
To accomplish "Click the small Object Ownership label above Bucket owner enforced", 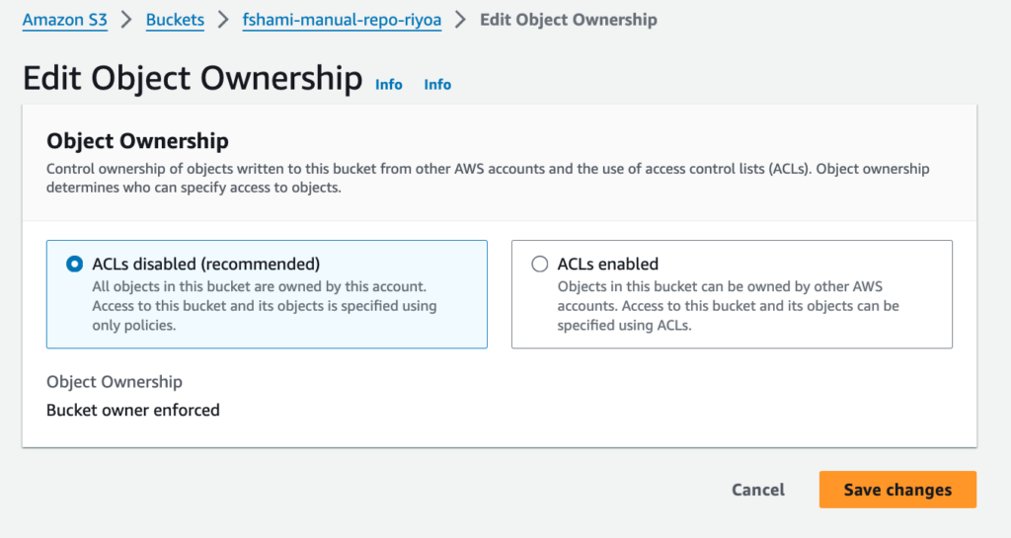I will coord(115,382).
